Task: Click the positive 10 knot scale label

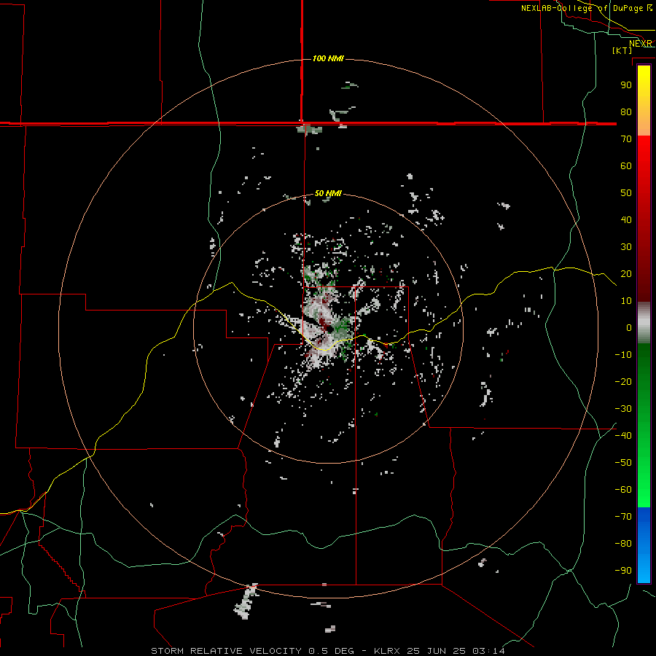Action: click(626, 301)
